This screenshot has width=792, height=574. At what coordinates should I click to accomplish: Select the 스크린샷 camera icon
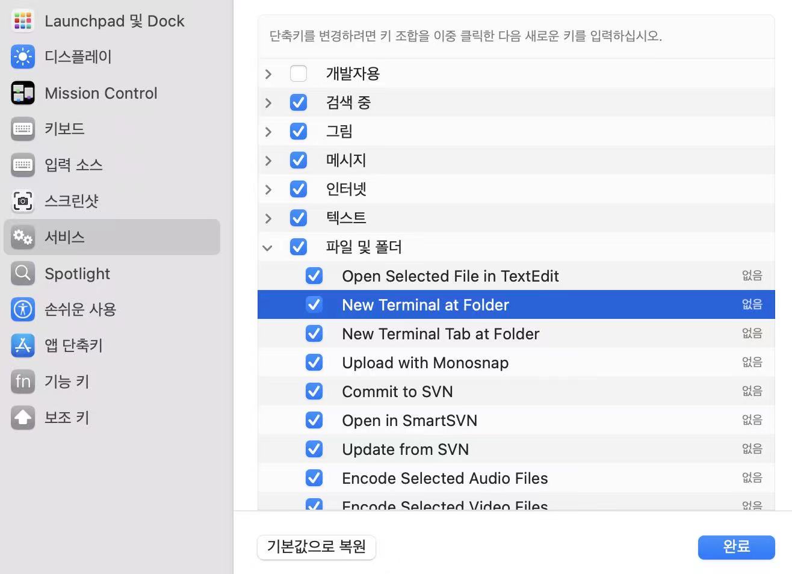[23, 201]
